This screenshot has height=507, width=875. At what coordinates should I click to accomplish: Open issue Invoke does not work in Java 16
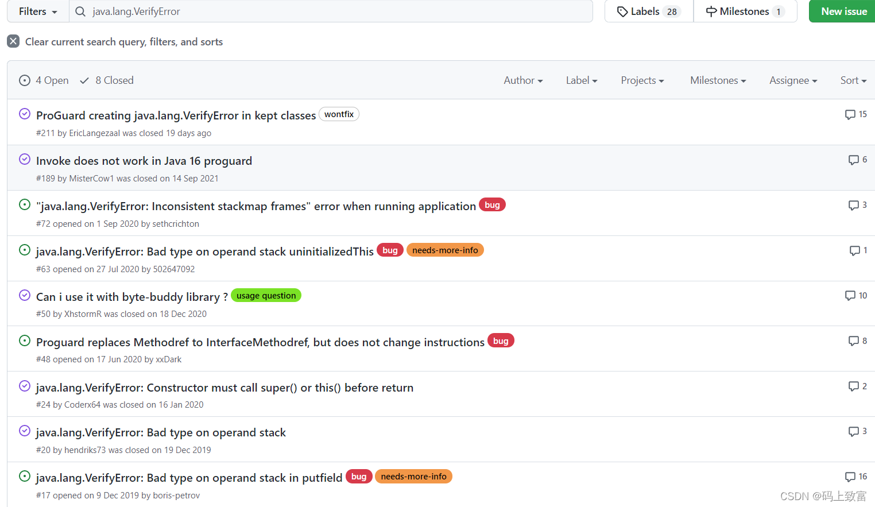[x=144, y=161]
